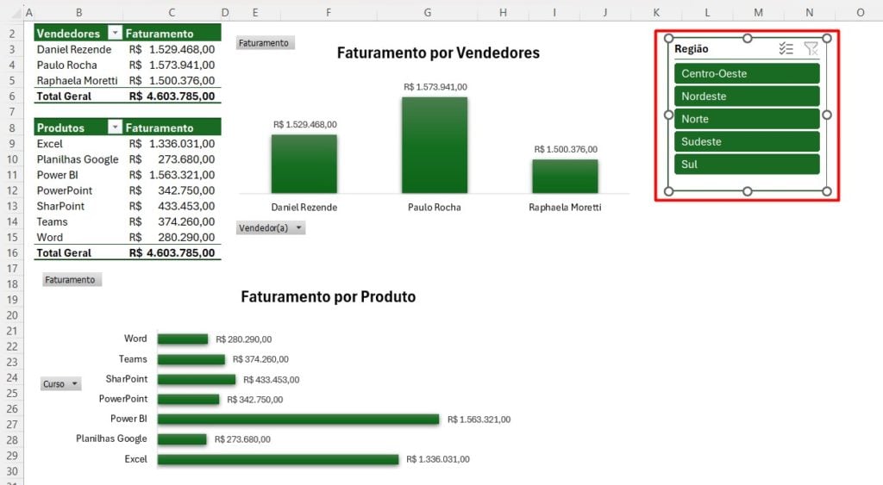Click the Excel horizontal bar

click(x=279, y=460)
